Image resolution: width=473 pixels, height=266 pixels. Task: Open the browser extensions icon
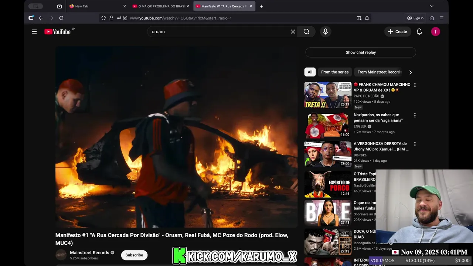click(x=432, y=18)
